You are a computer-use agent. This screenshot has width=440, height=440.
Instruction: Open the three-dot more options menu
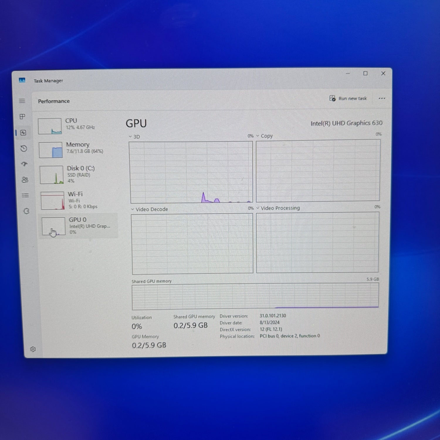point(382,99)
